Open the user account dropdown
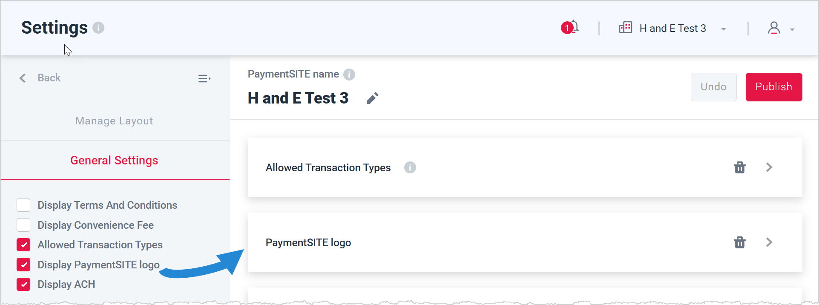The height and width of the screenshot is (305, 819). [792, 29]
